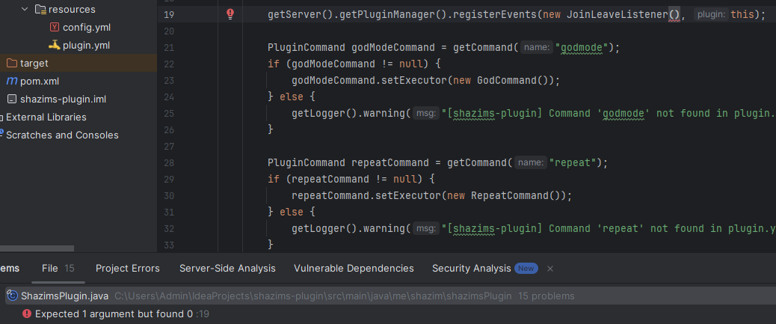This screenshot has width=776, height=324.
Task: Select External Libraries in project tree
Action: click(x=46, y=117)
